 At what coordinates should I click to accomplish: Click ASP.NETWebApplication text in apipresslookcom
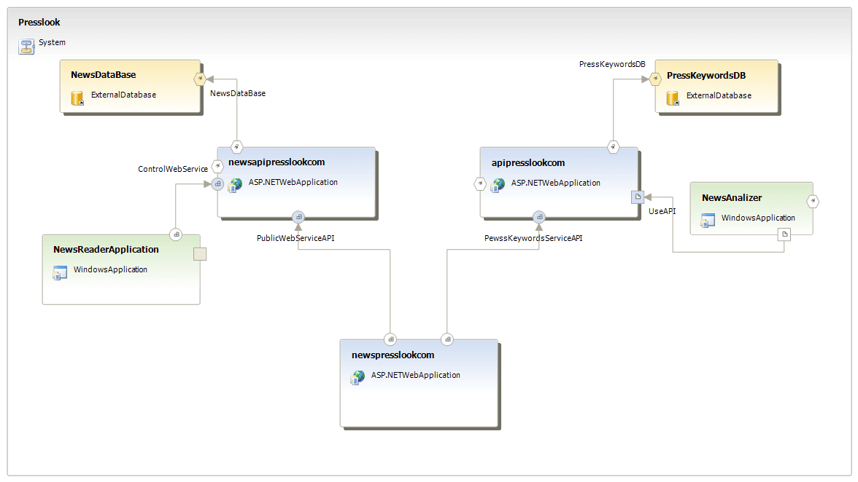click(555, 183)
